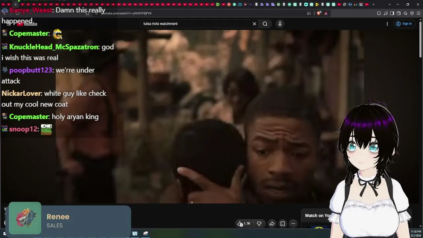This screenshot has width=423, height=238.
Task: Save the video with the bookmark icon
Action: coord(283,224)
